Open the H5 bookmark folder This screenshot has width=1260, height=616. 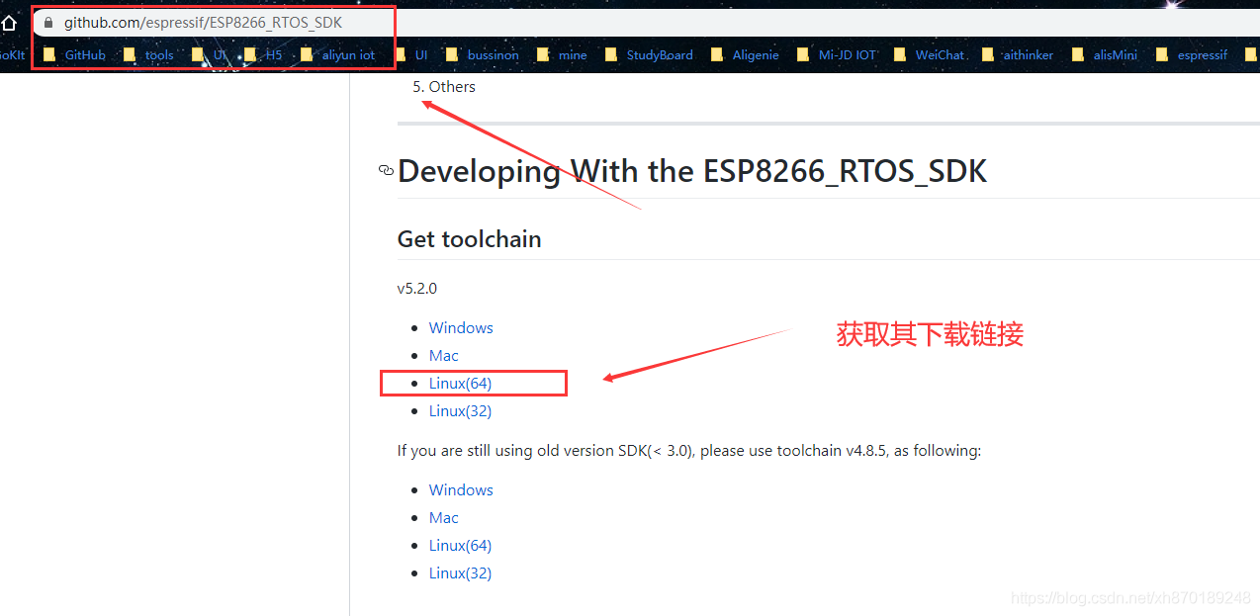coord(264,55)
